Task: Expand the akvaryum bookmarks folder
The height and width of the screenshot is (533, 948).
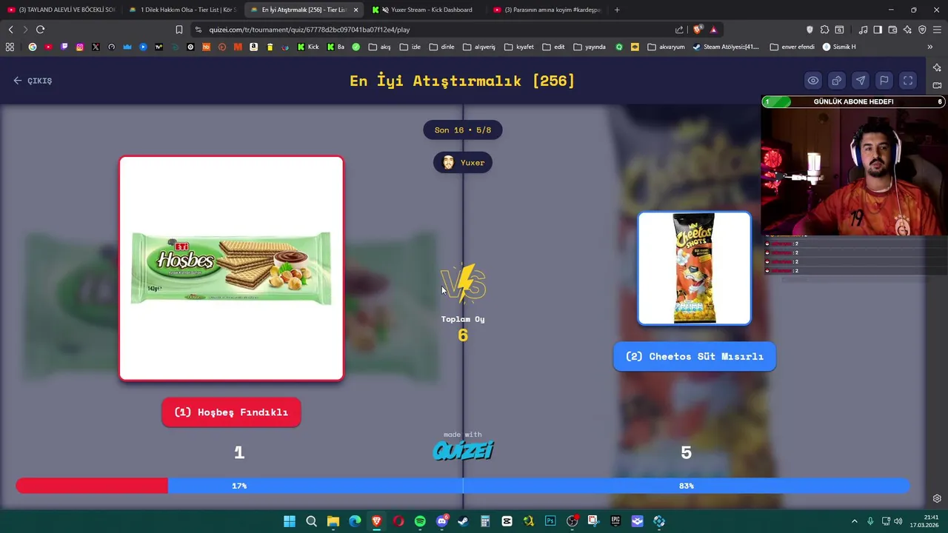Action: [x=666, y=47]
